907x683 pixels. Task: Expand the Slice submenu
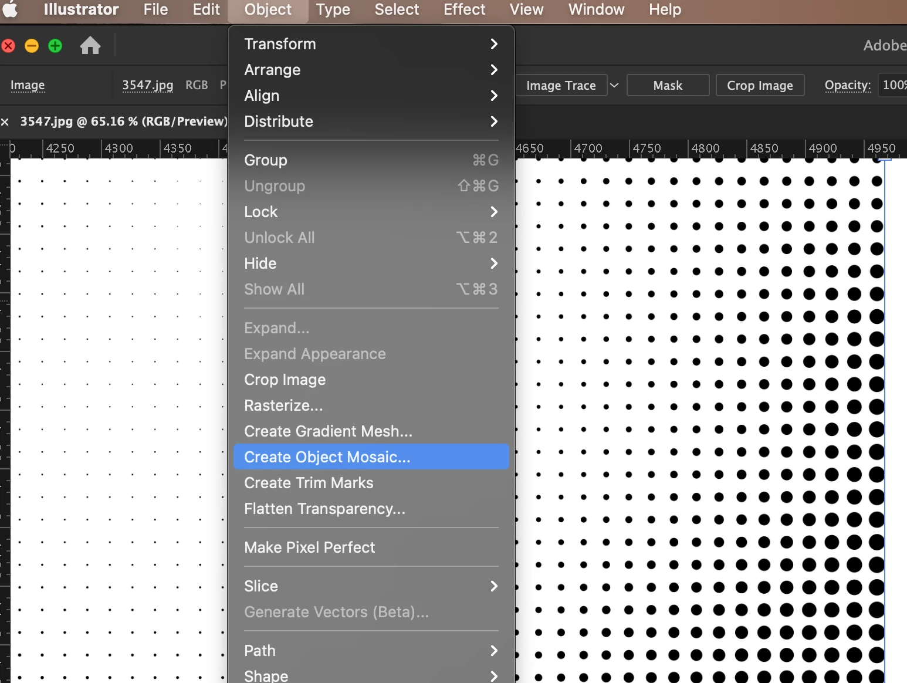pyautogui.click(x=371, y=586)
